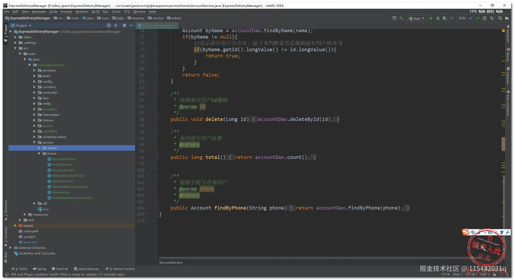Image resolution: width=514 pixels, height=280 pixels.
Task: Expand the controller package
Action: [34, 93]
